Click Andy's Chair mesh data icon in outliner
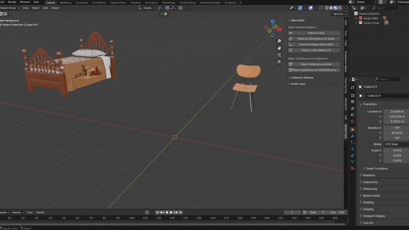 click(386, 23)
